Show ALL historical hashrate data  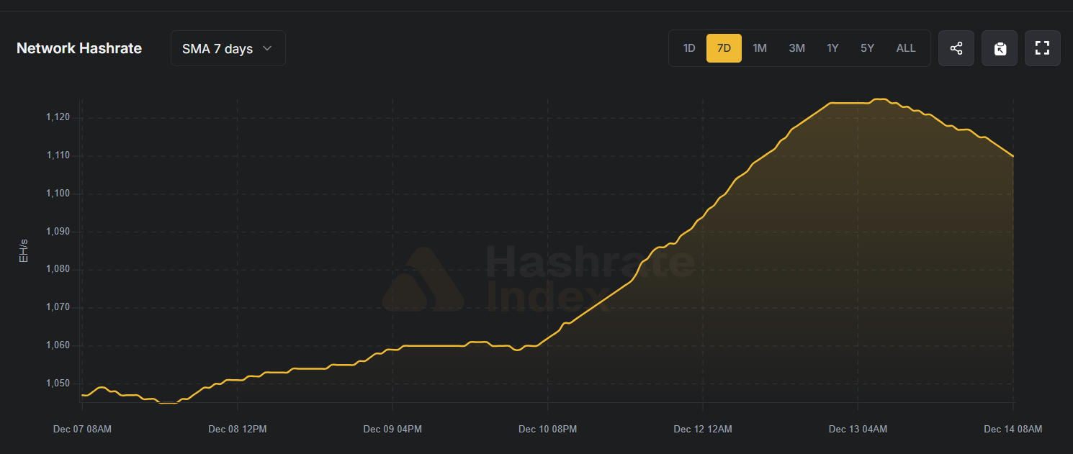pos(906,48)
